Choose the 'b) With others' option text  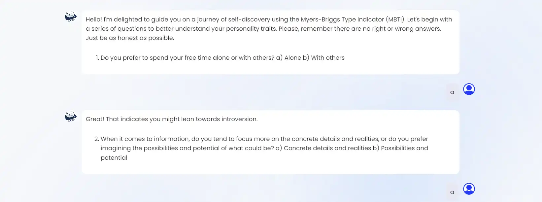coord(324,58)
